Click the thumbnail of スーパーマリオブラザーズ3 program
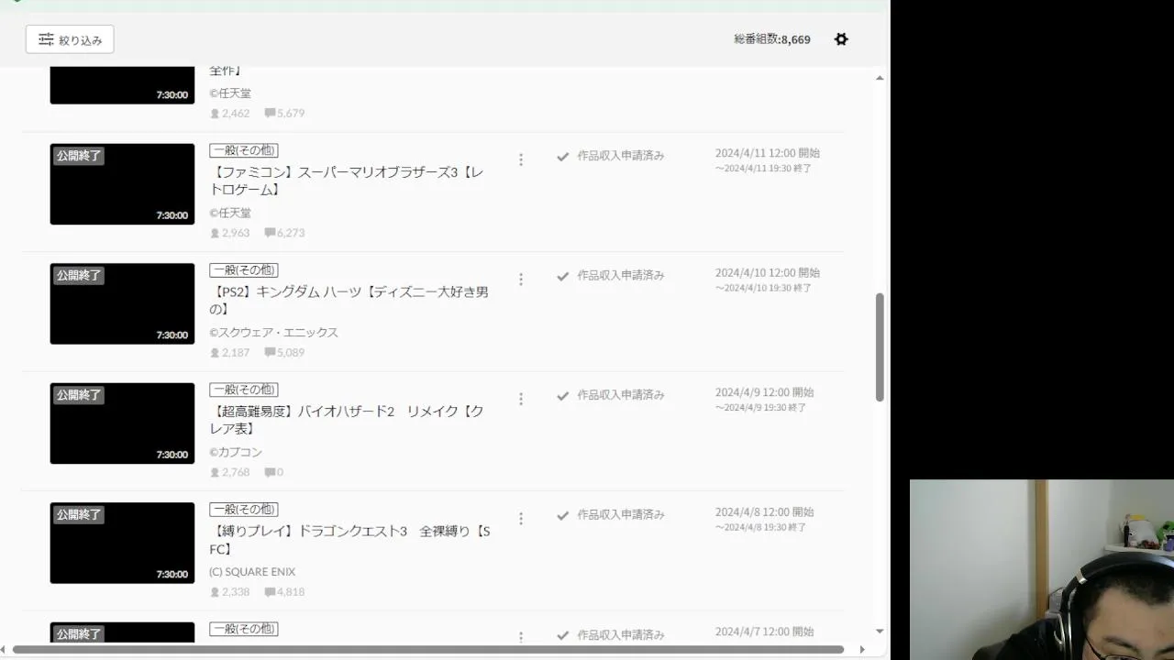This screenshot has width=1174, height=660. [122, 184]
